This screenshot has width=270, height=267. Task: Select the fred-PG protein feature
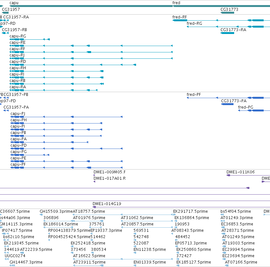(254, 110)
